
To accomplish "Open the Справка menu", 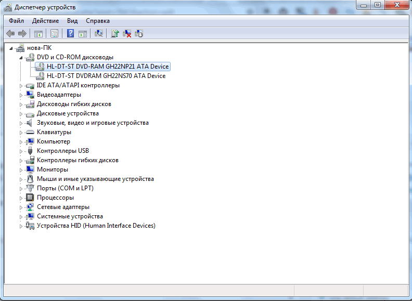I will (x=98, y=21).
